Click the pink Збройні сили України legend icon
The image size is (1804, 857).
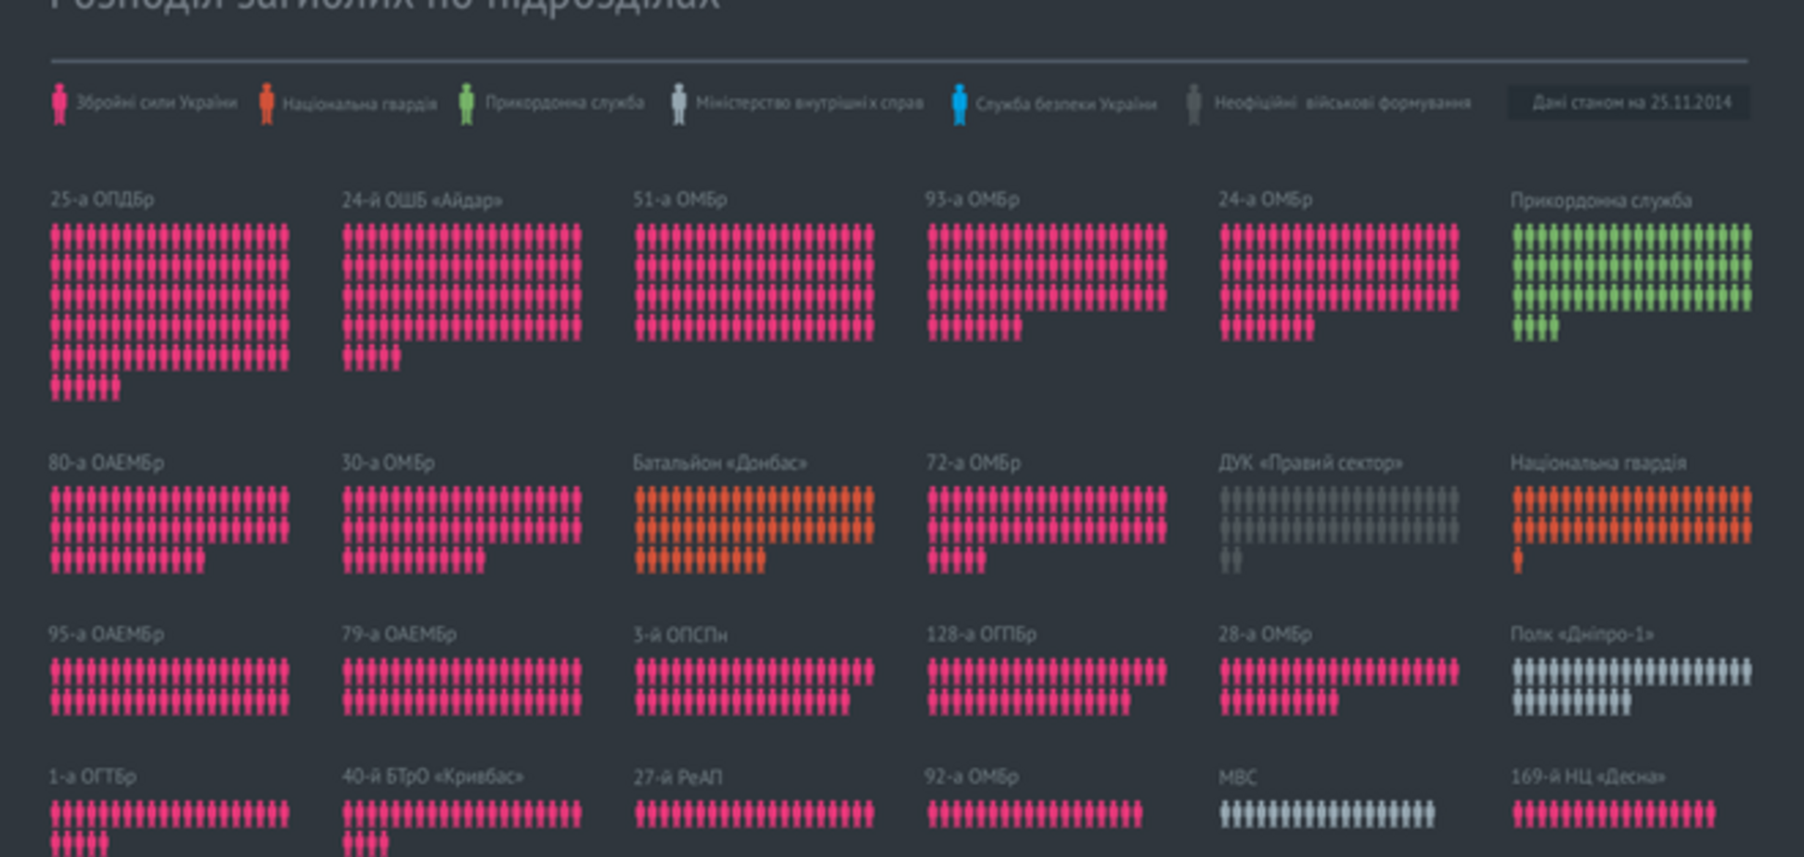click(x=59, y=103)
